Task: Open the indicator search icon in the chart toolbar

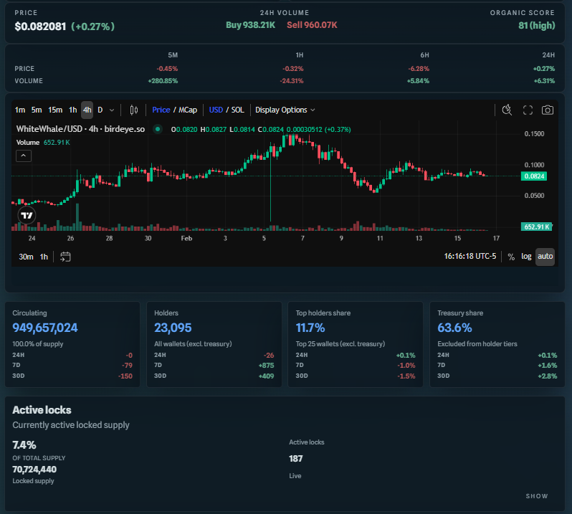Action: (x=507, y=110)
